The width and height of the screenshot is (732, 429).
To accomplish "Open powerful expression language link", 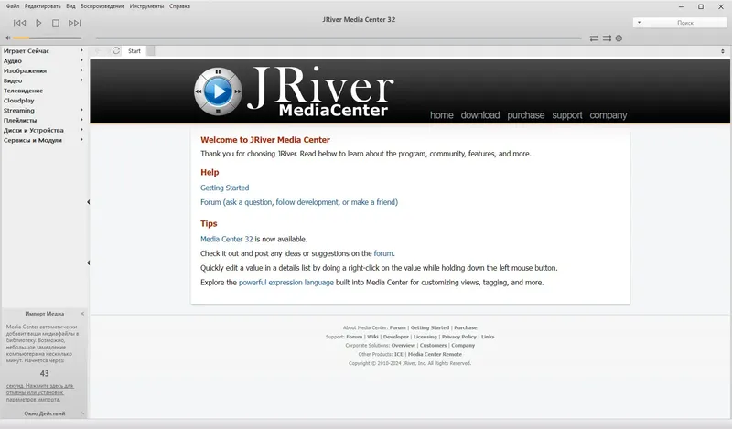I will point(286,283).
